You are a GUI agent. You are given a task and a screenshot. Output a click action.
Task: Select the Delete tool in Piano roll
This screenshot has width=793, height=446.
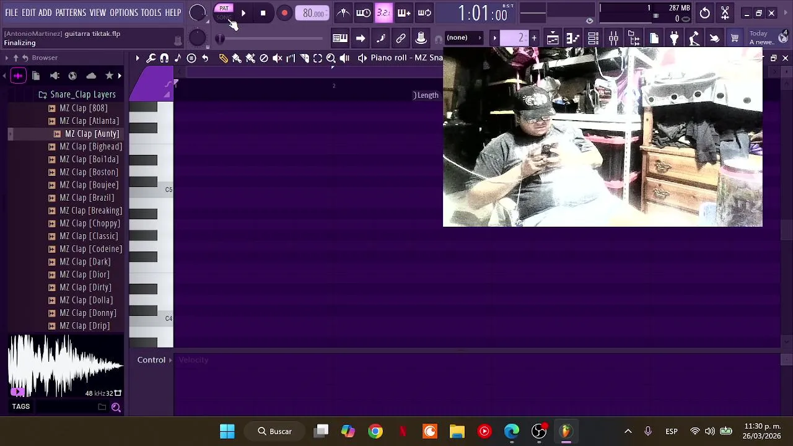[264, 58]
